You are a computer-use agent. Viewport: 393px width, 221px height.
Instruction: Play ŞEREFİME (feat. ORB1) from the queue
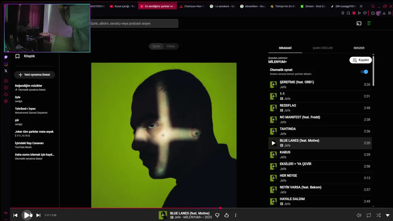(x=320, y=84)
